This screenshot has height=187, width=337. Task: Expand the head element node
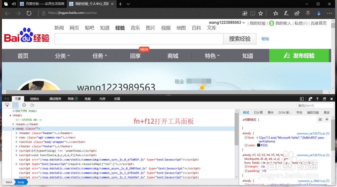(13, 124)
